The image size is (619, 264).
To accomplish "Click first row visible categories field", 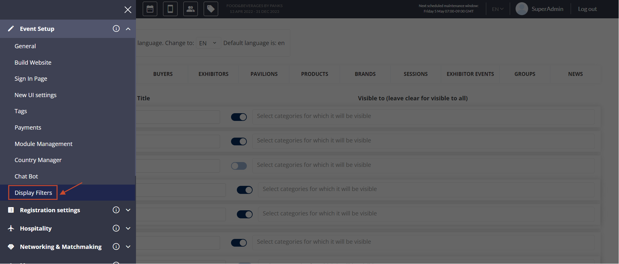I will point(423,116).
